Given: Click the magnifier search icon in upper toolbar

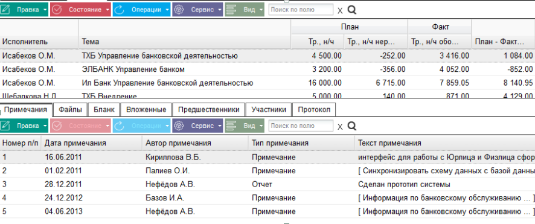Looking at the screenshot, I should coord(352,10).
